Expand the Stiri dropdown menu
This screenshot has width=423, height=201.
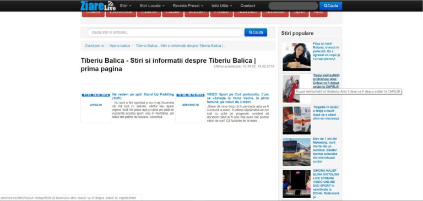(126, 6)
